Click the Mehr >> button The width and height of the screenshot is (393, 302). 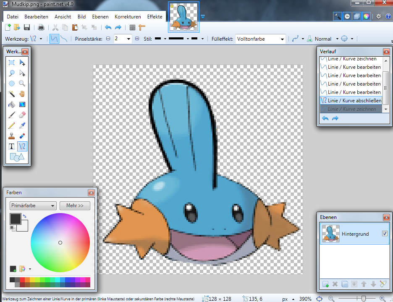point(75,206)
